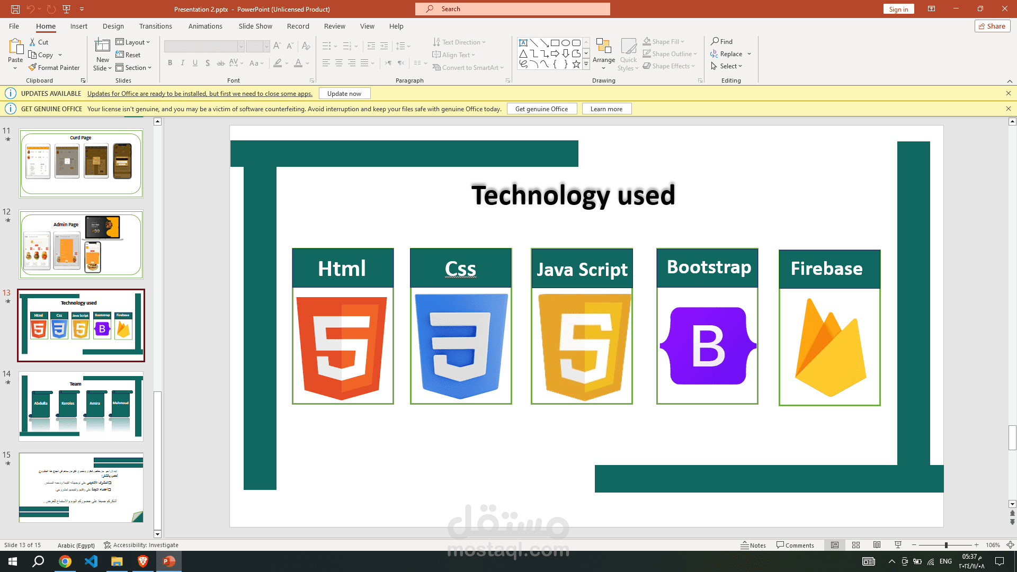Screen dimensions: 1017x572
Task: Click the Update now button
Action: tap(344, 94)
